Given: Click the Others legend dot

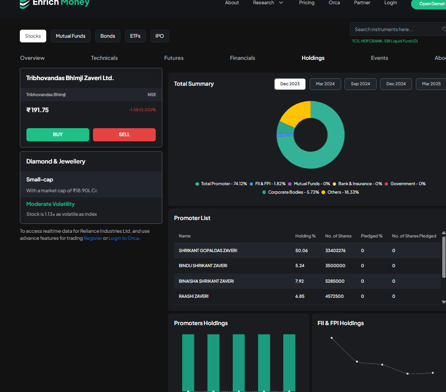Looking at the screenshot, I should coord(323,192).
